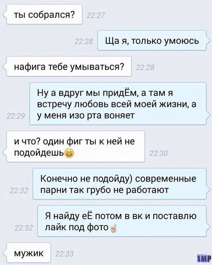Click the 22:29 timestamp
Viewport: 212px width, 265px height.
coord(16,116)
